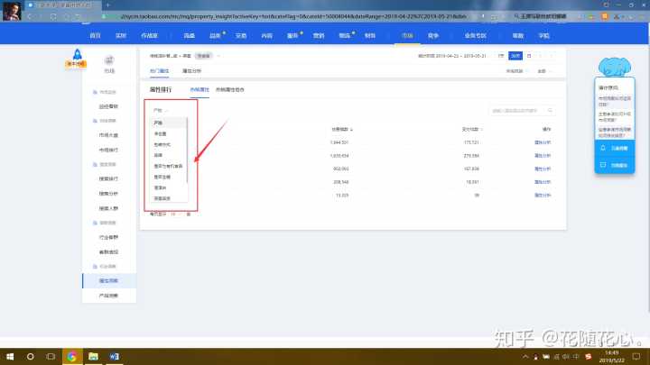Sort the table by 交易指数 column
The width and height of the screenshot is (650, 365).
tap(342, 129)
